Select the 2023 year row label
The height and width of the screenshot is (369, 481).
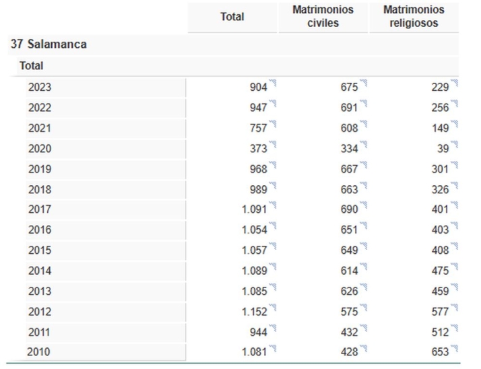[x=40, y=87]
